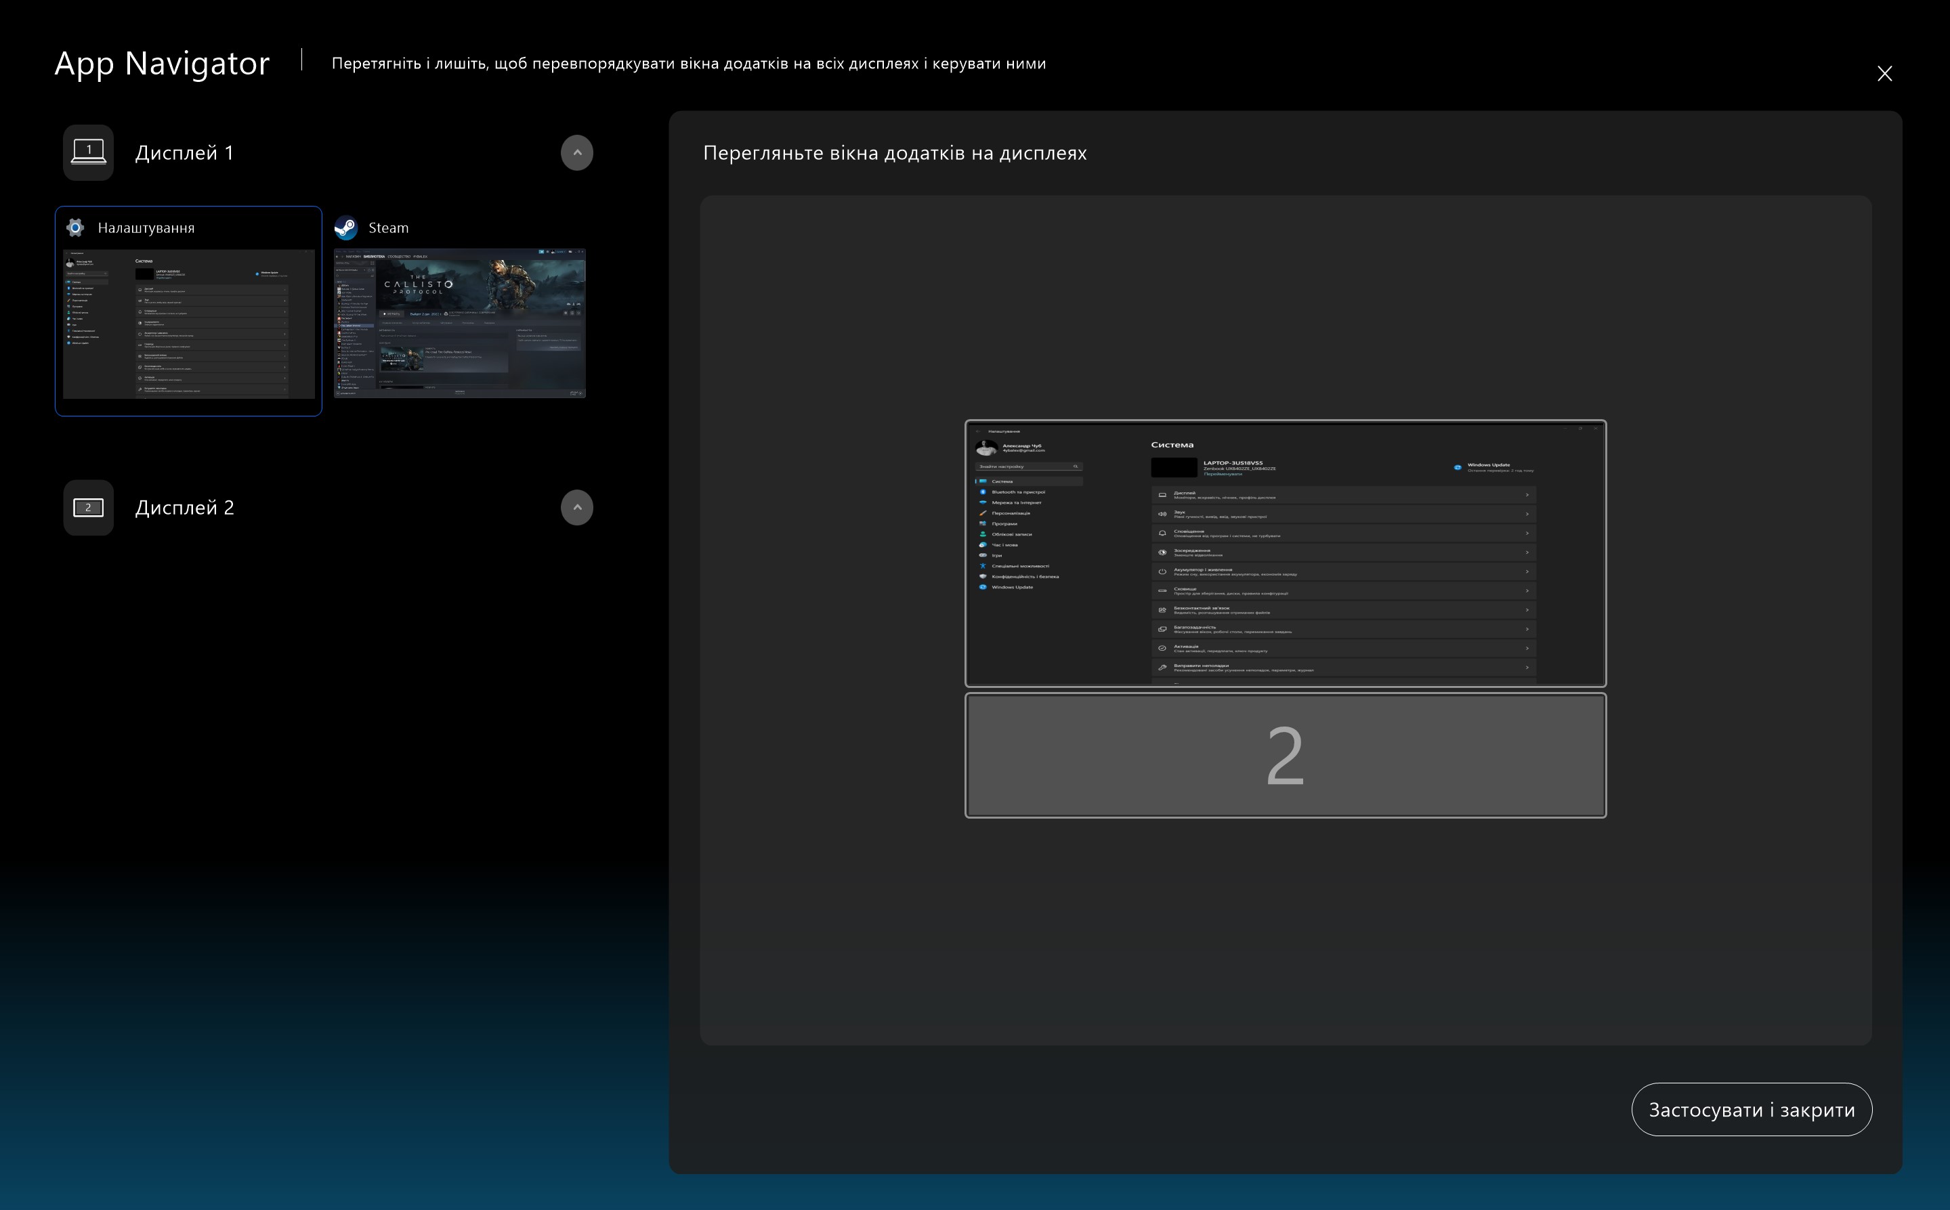
Task: Click the Перейменувати link in the preview
Action: coord(1223,474)
